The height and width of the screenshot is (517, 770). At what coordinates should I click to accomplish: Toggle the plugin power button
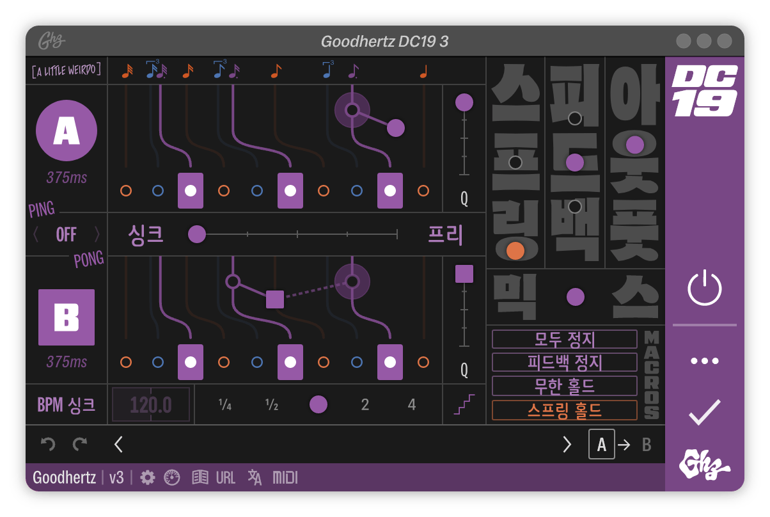point(703,289)
